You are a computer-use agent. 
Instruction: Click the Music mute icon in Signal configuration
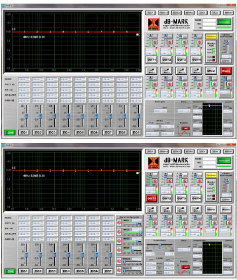pyautogui.click(x=119, y=270)
